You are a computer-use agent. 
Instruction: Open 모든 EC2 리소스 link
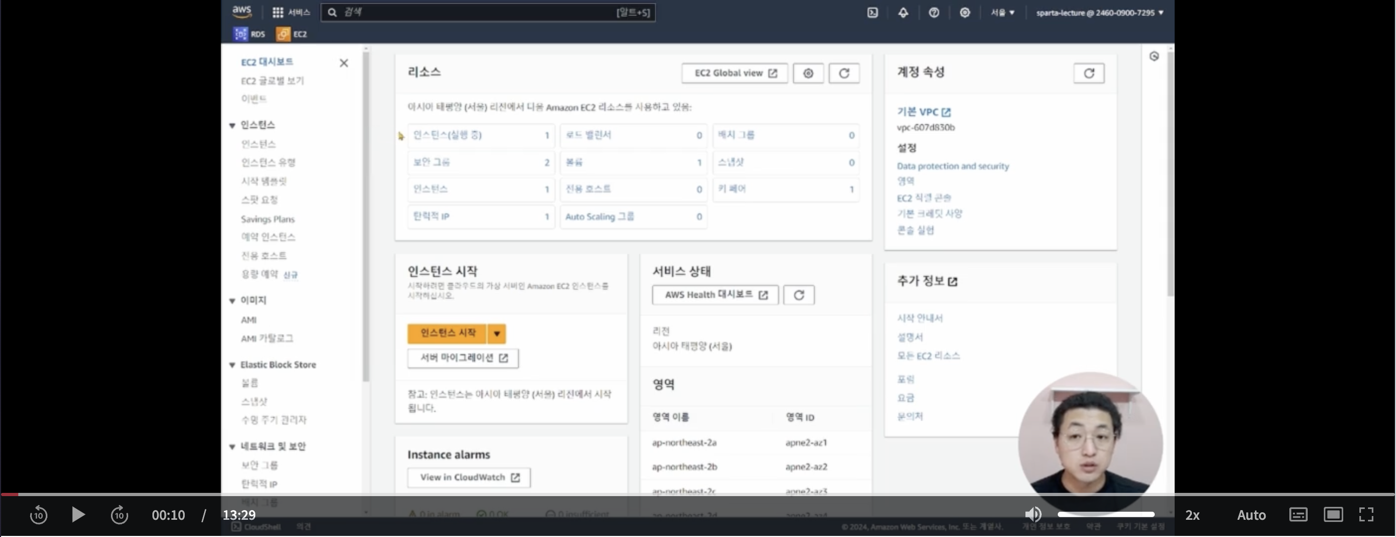click(929, 356)
